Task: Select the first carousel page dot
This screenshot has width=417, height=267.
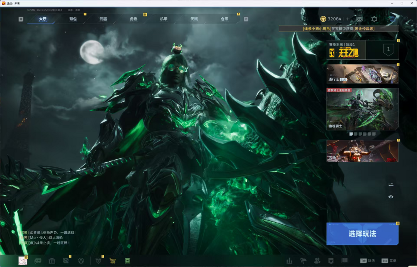Action: pyautogui.click(x=351, y=134)
